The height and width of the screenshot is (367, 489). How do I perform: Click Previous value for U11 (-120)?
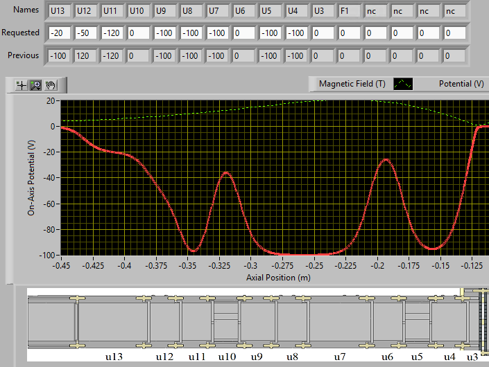coord(112,56)
